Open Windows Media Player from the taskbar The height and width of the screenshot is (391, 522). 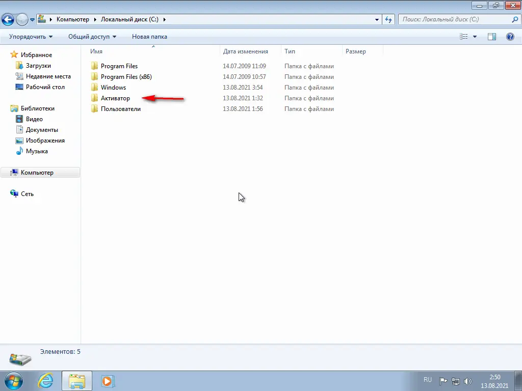click(108, 381)
